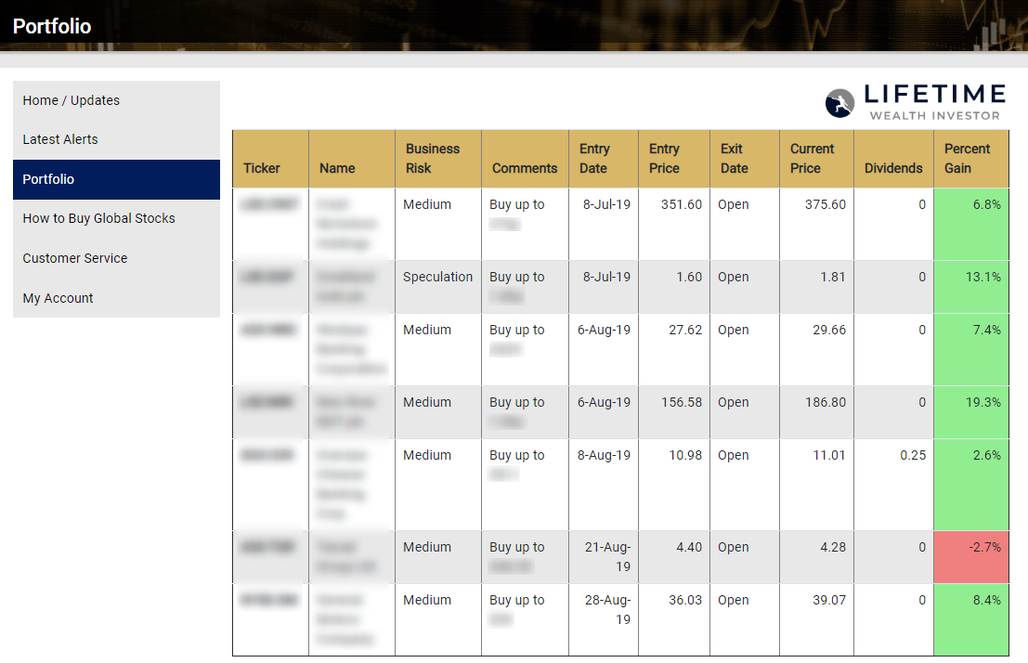Click the Comments column header
The height and width of the screenshot is (663, 1028).
tap(526, 160)
